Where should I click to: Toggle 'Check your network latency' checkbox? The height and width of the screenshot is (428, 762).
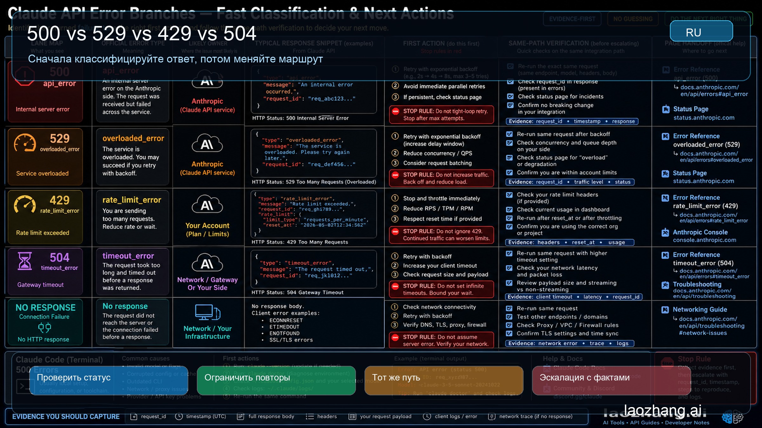coord(509,268)
